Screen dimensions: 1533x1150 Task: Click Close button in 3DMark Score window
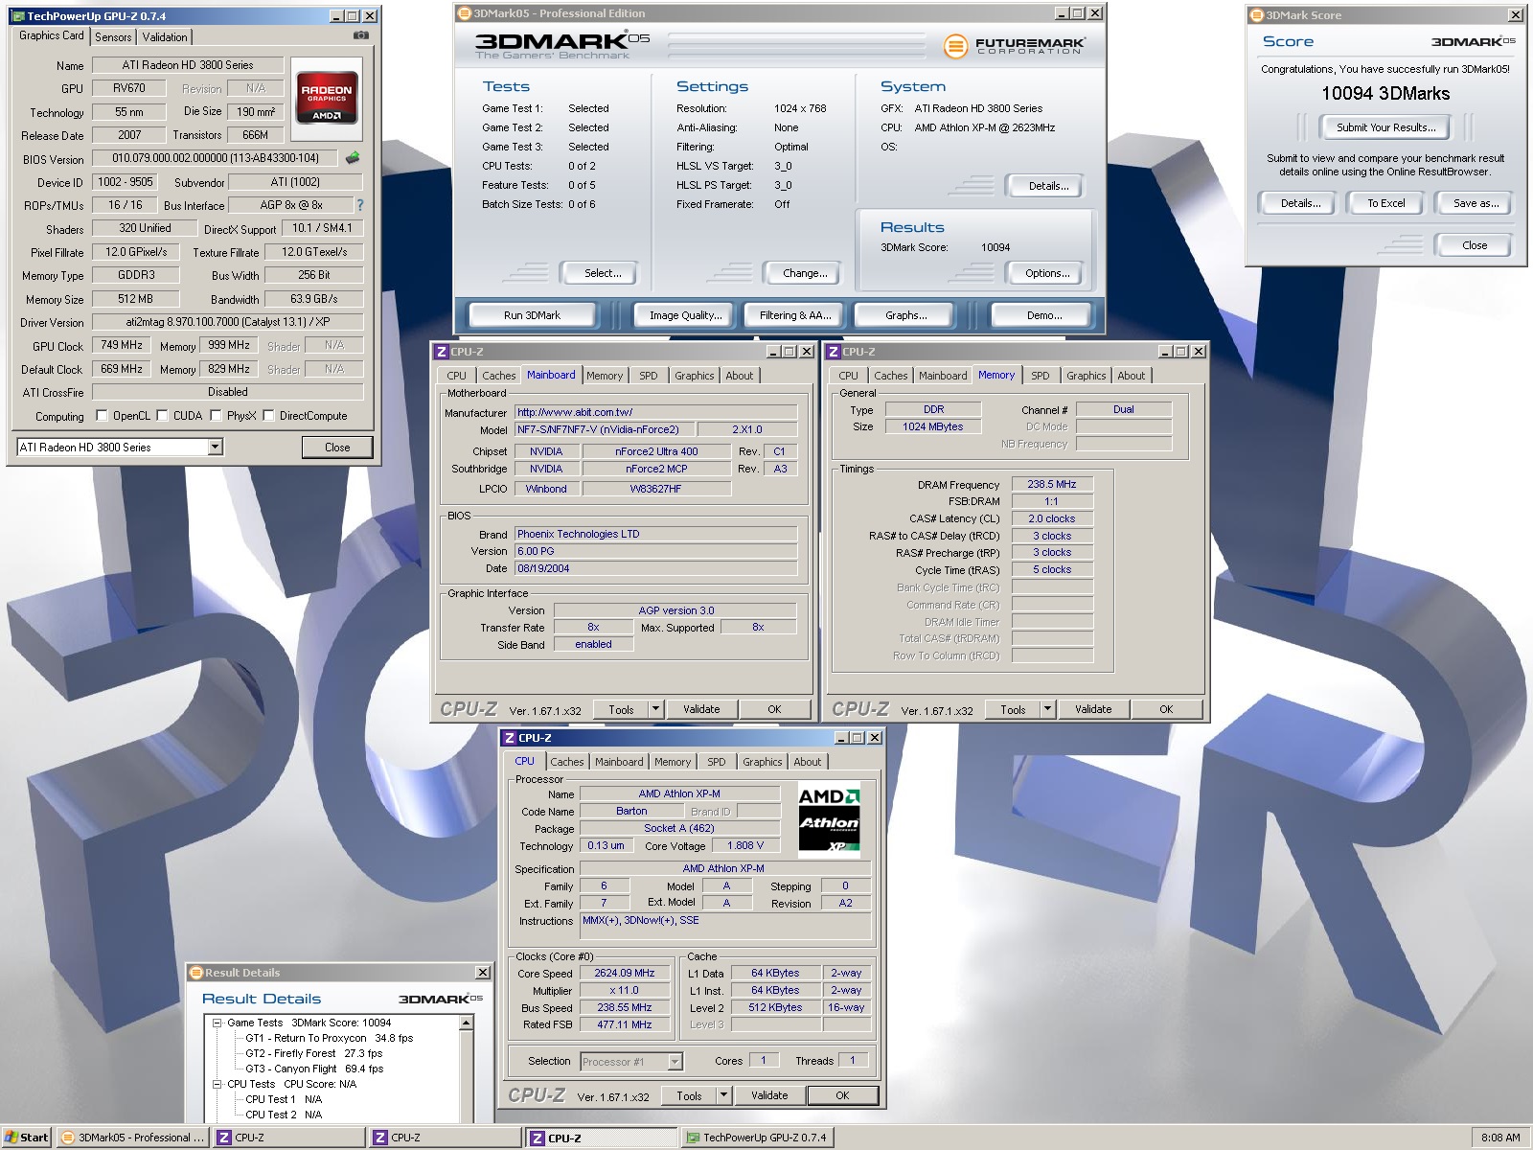pos(1475,245)
